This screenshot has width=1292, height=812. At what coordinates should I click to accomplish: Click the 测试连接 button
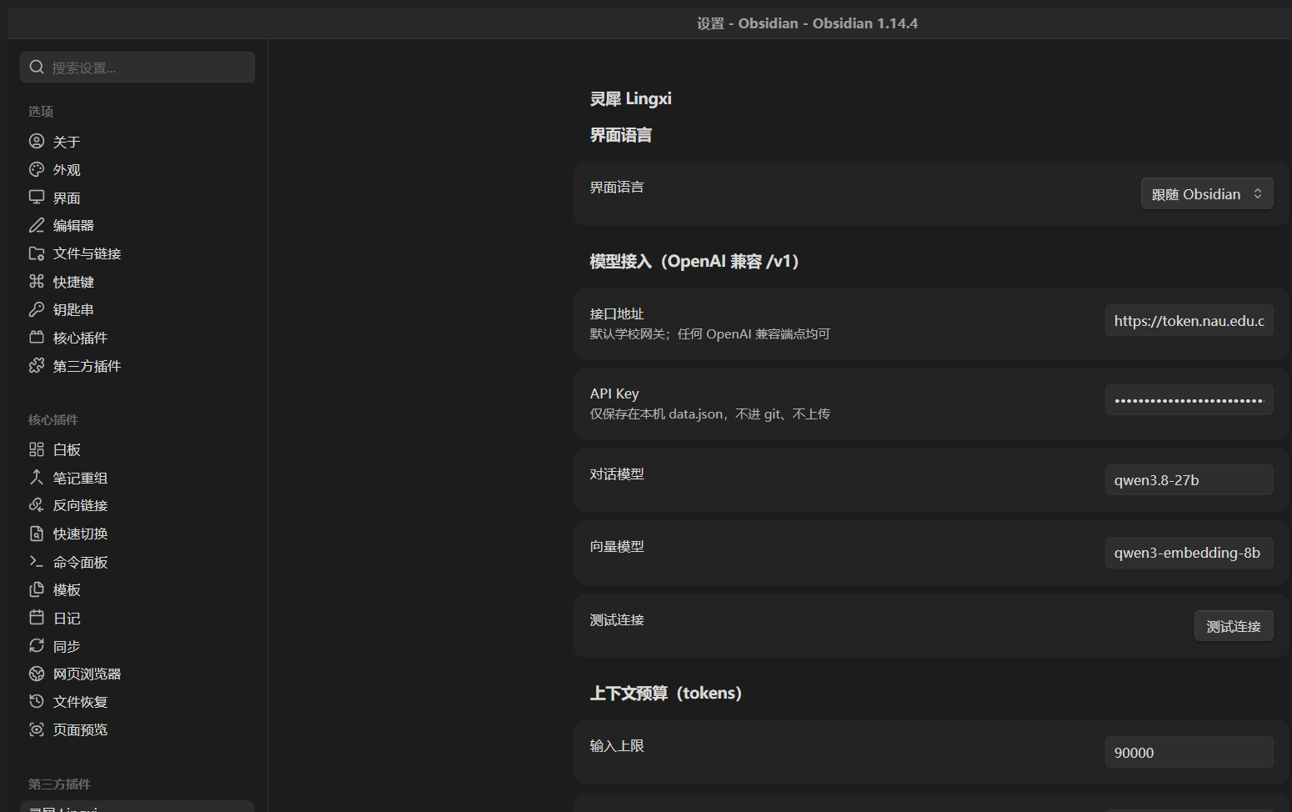coord(1234,626)
